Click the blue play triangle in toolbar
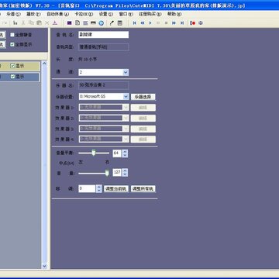 coord(150,23)
